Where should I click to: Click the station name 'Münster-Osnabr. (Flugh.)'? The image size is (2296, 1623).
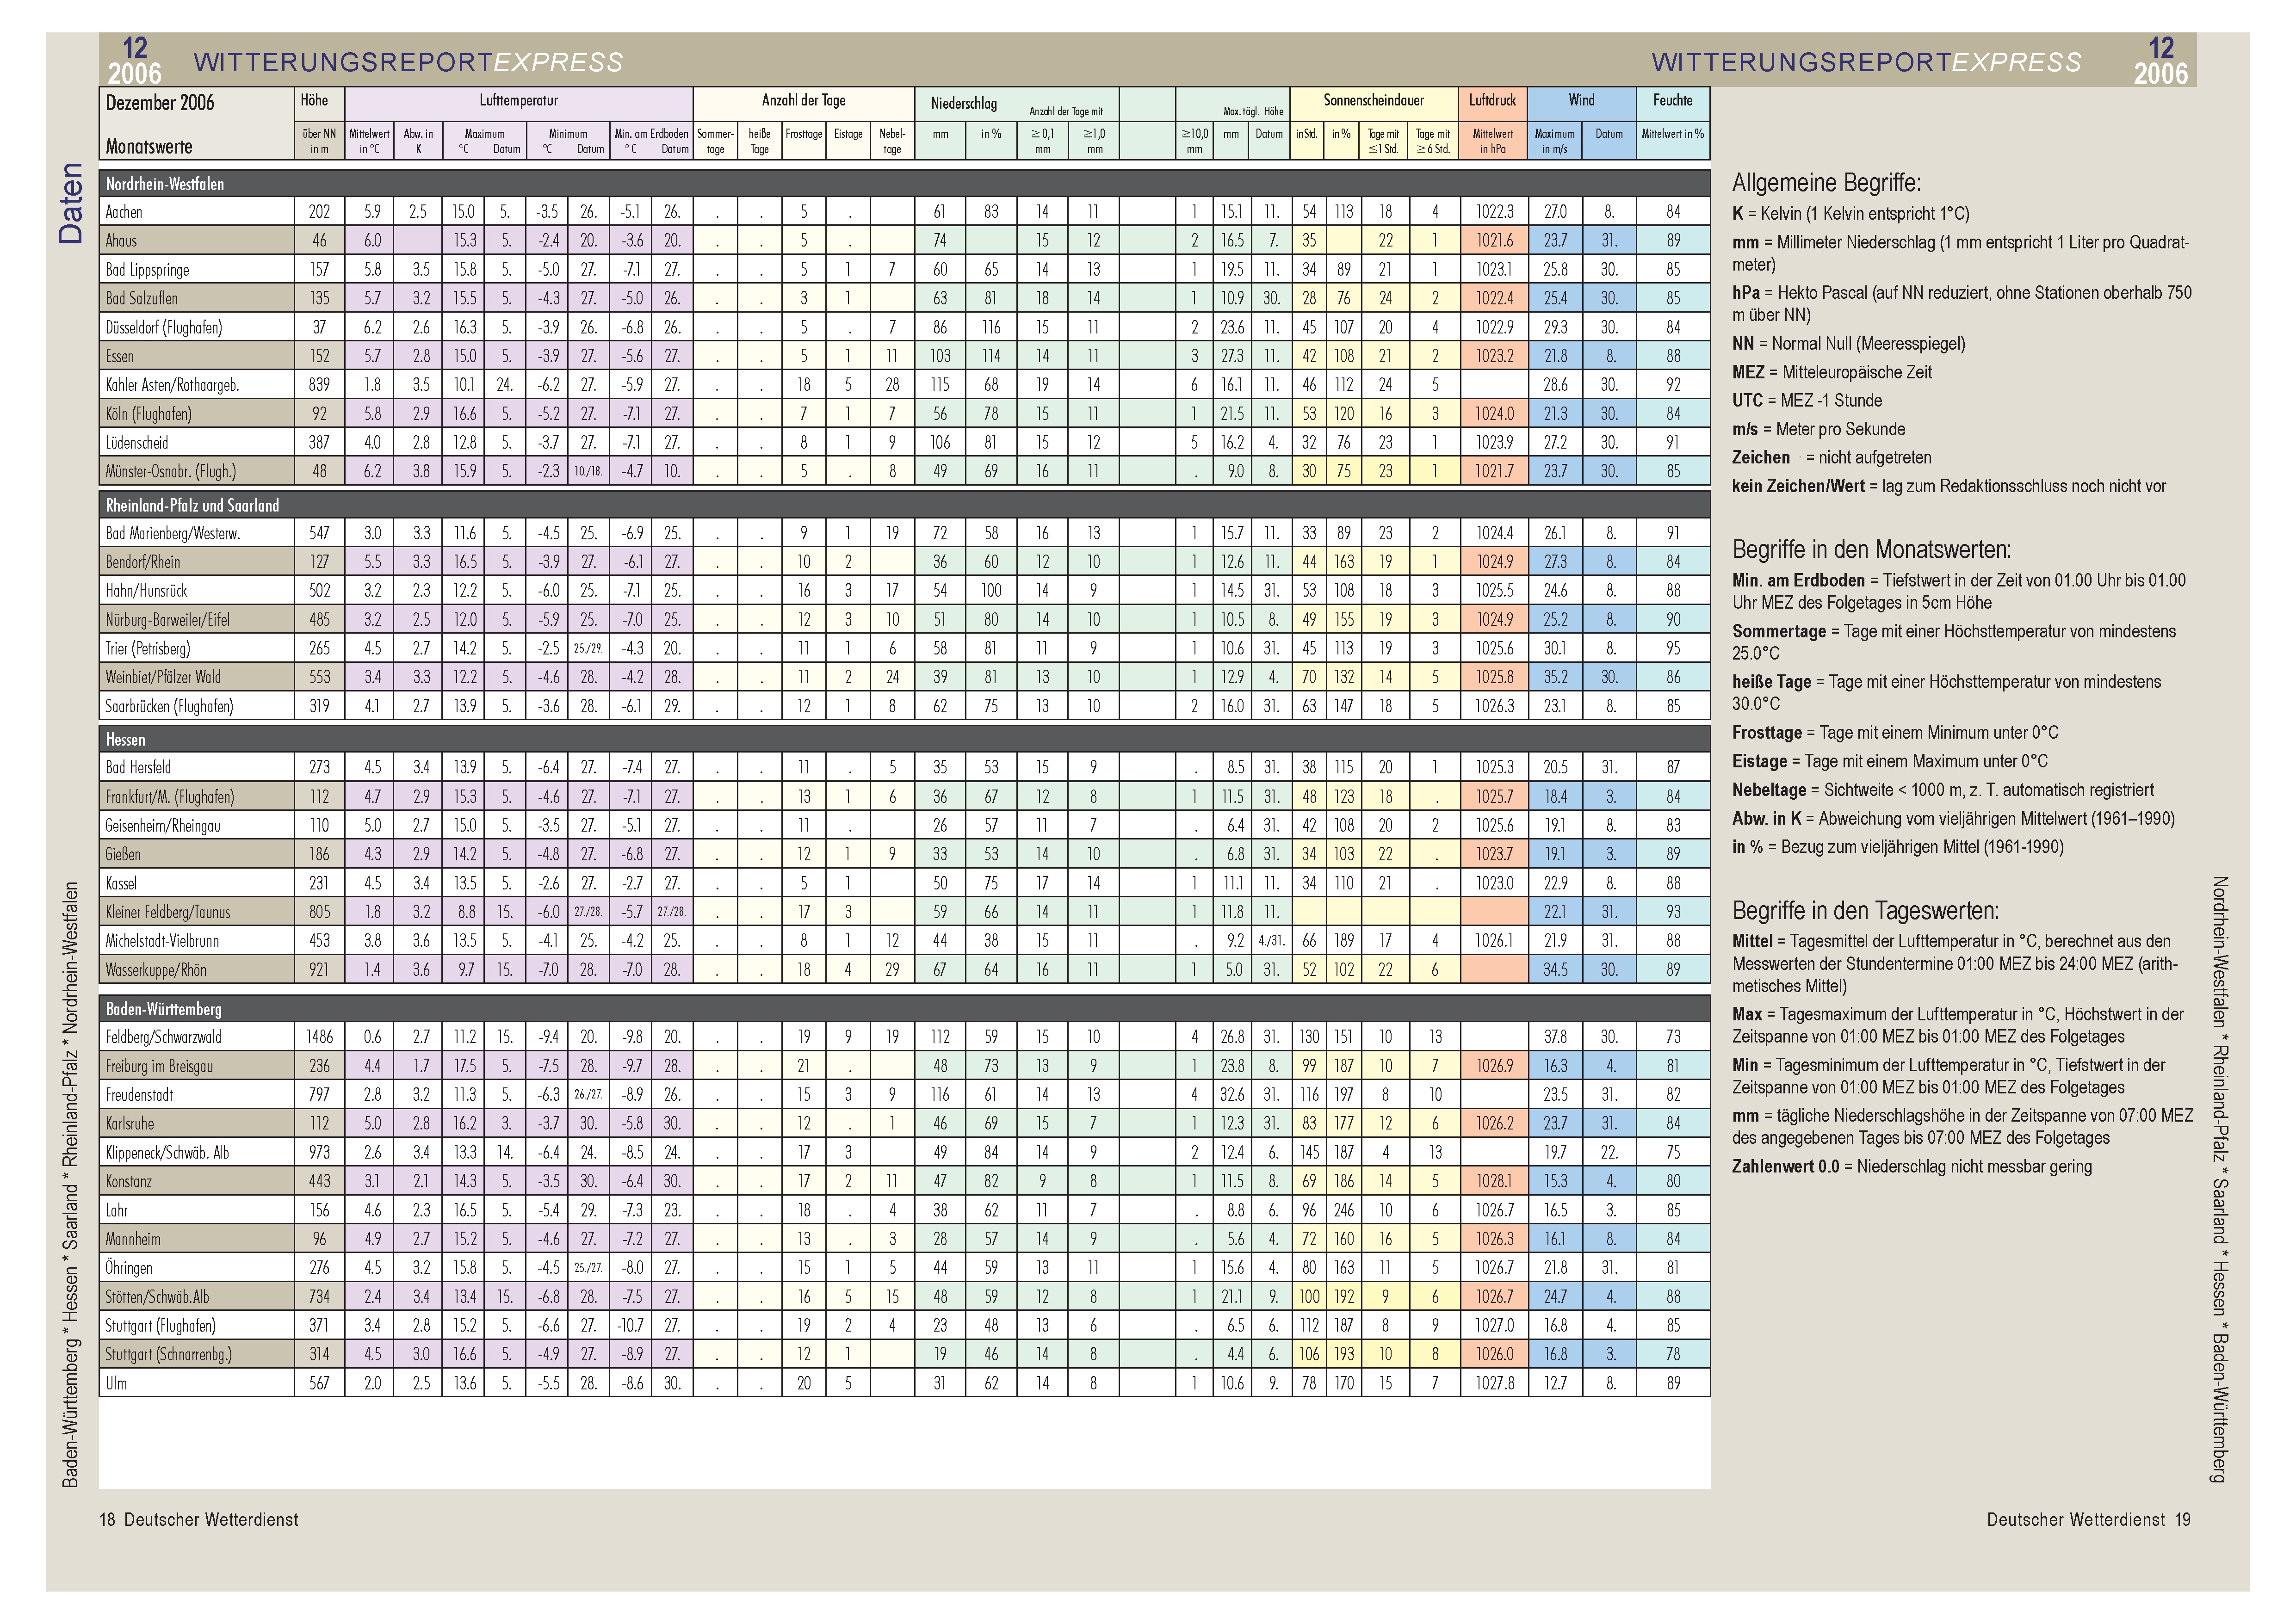click(x=171, y=471)
